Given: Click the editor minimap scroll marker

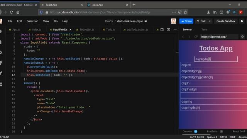Looking at the screenshot, I should point(177,52).
